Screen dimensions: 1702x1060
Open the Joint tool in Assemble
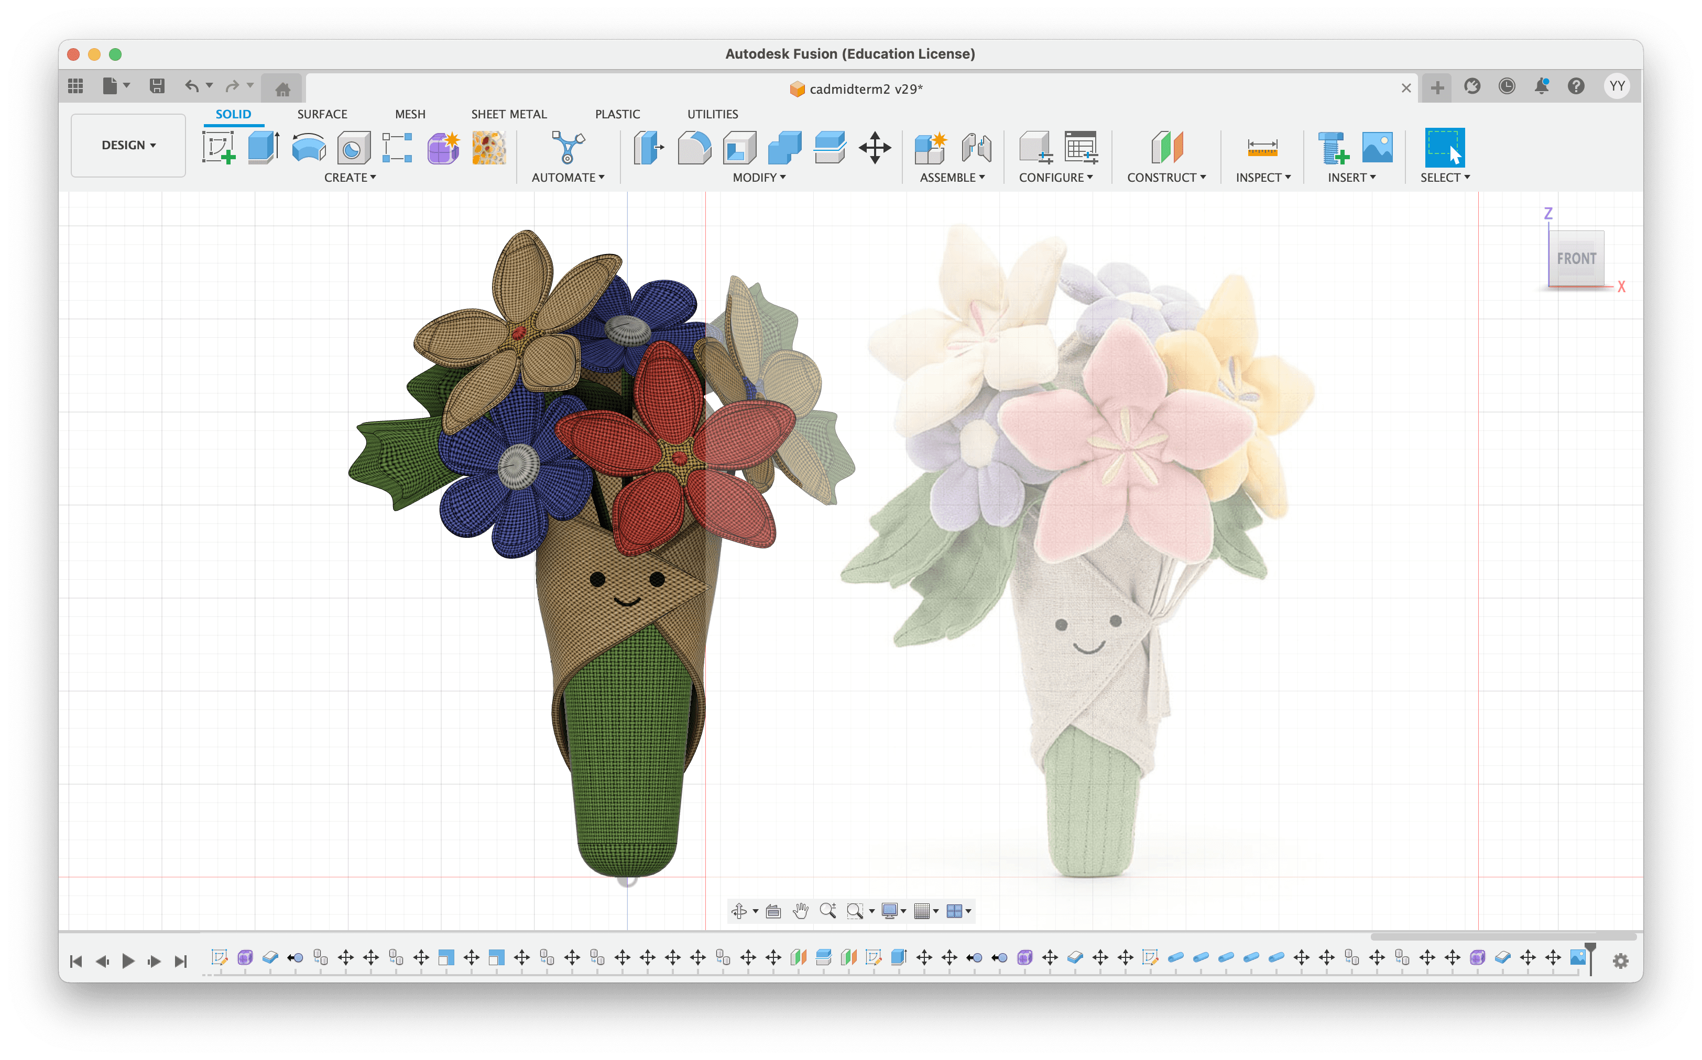976,148
